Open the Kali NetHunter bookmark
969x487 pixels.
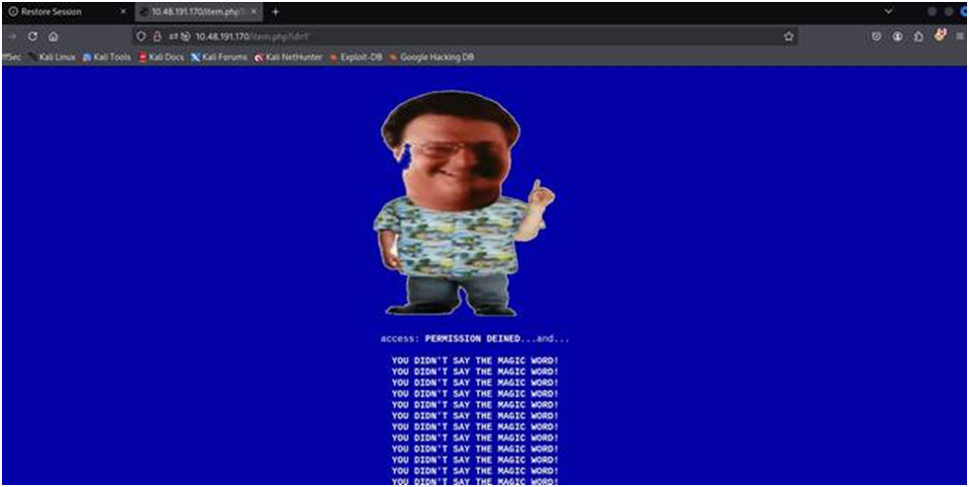click(x=289, y=57)
